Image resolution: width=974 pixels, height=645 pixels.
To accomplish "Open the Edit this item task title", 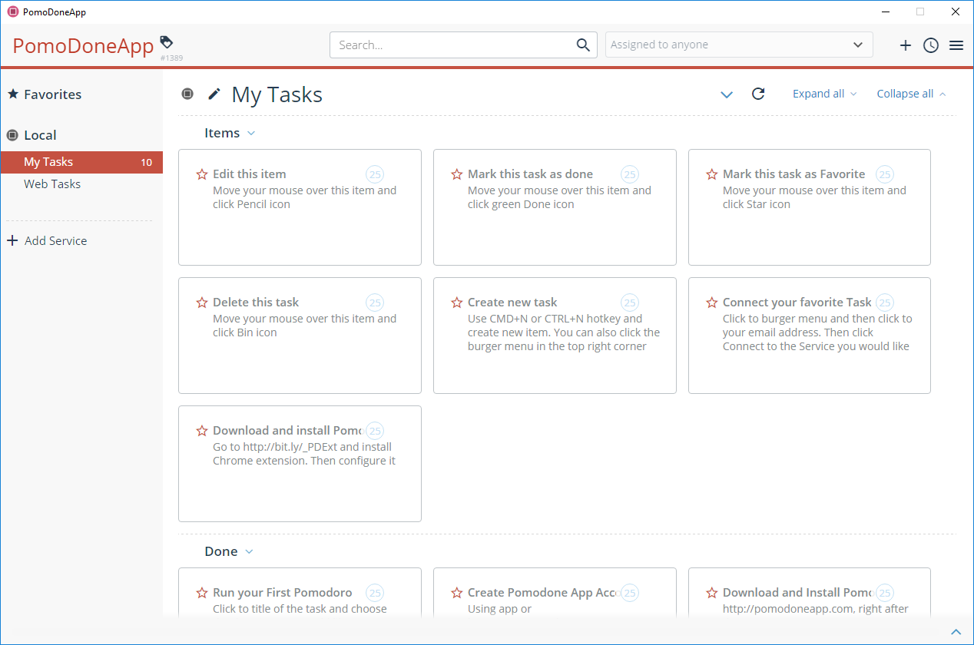I will click(250, 174).
